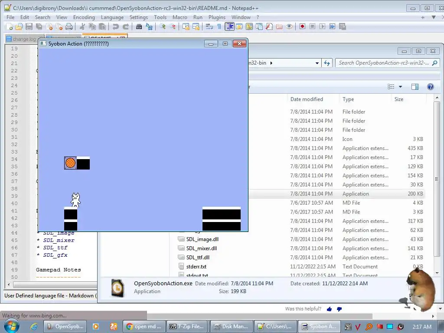Click the Save All icon in Notepad++
This screenshot has height=333, width=444.
point(39,26)
